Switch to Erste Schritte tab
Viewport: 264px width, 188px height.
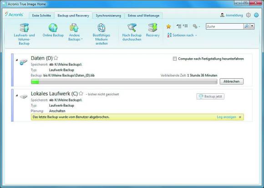point(41,15)
